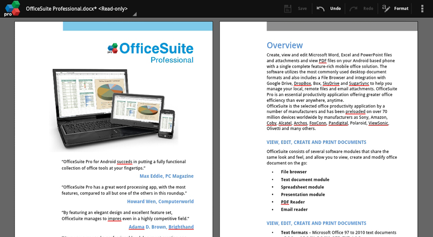Click the underlined word FoxConn
Image resolution: width=433 pixels, height=237 pixels.
tap(318, 123)
